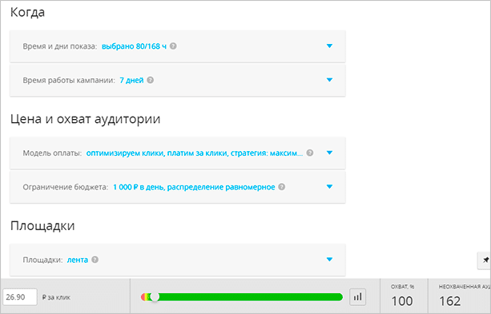
Task: Open the лента link
Action: click(x=78, y=260)
